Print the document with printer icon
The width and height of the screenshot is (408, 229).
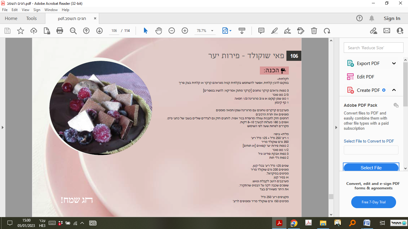pyautogui.click(x=60, y=31)
